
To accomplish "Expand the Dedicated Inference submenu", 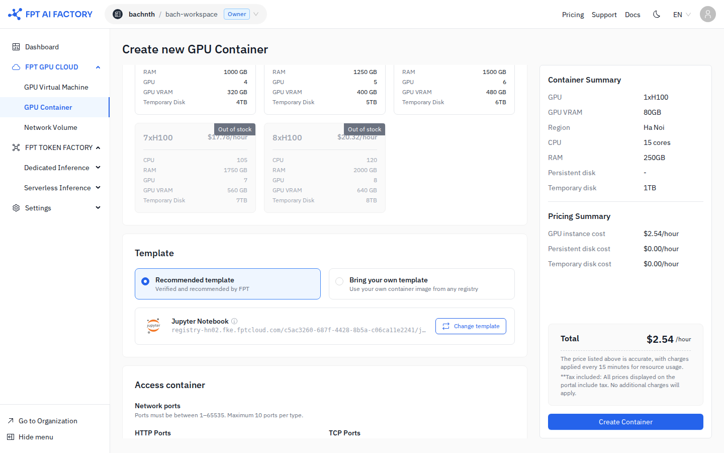I will pyautogui.click(x=98, y=168).
